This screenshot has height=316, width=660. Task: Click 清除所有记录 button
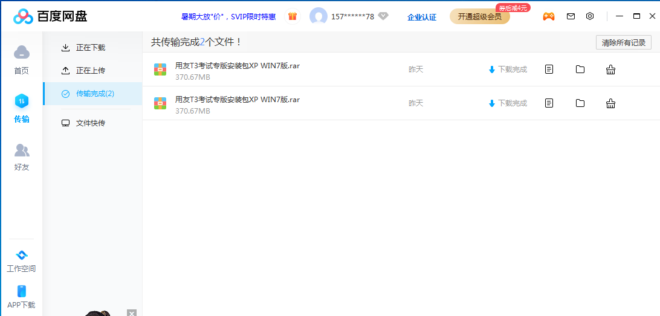click(623, 42)
